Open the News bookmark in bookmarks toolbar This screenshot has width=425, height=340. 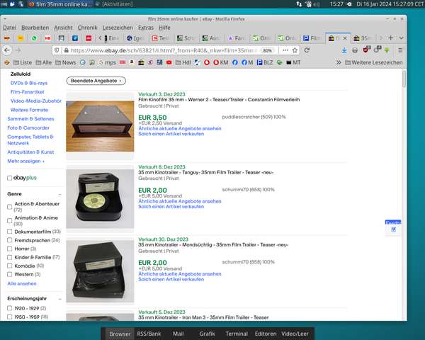tap(65, 62)
